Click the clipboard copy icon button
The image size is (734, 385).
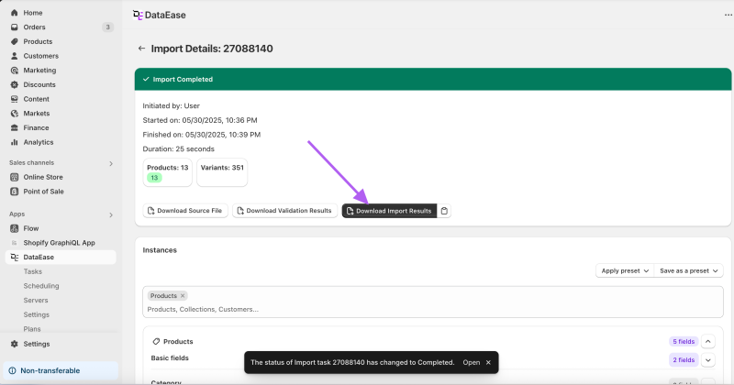pyautogui.click(x=444, y=211)
